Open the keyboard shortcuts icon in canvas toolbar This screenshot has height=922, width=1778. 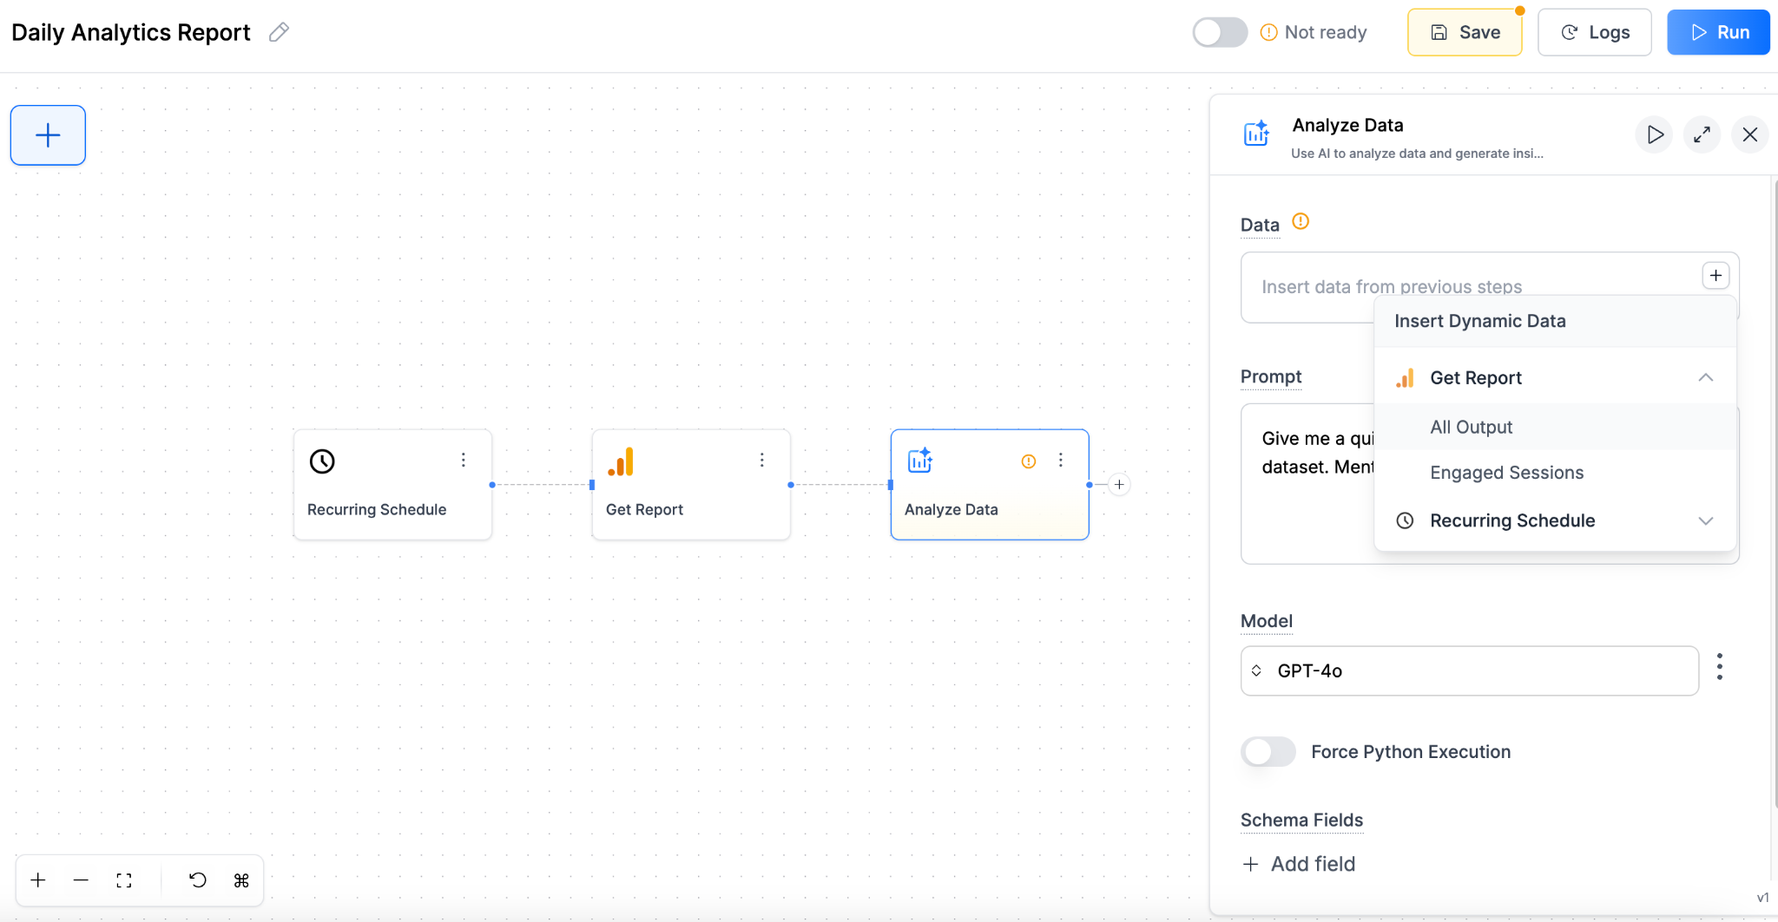(x=241, y=879)
